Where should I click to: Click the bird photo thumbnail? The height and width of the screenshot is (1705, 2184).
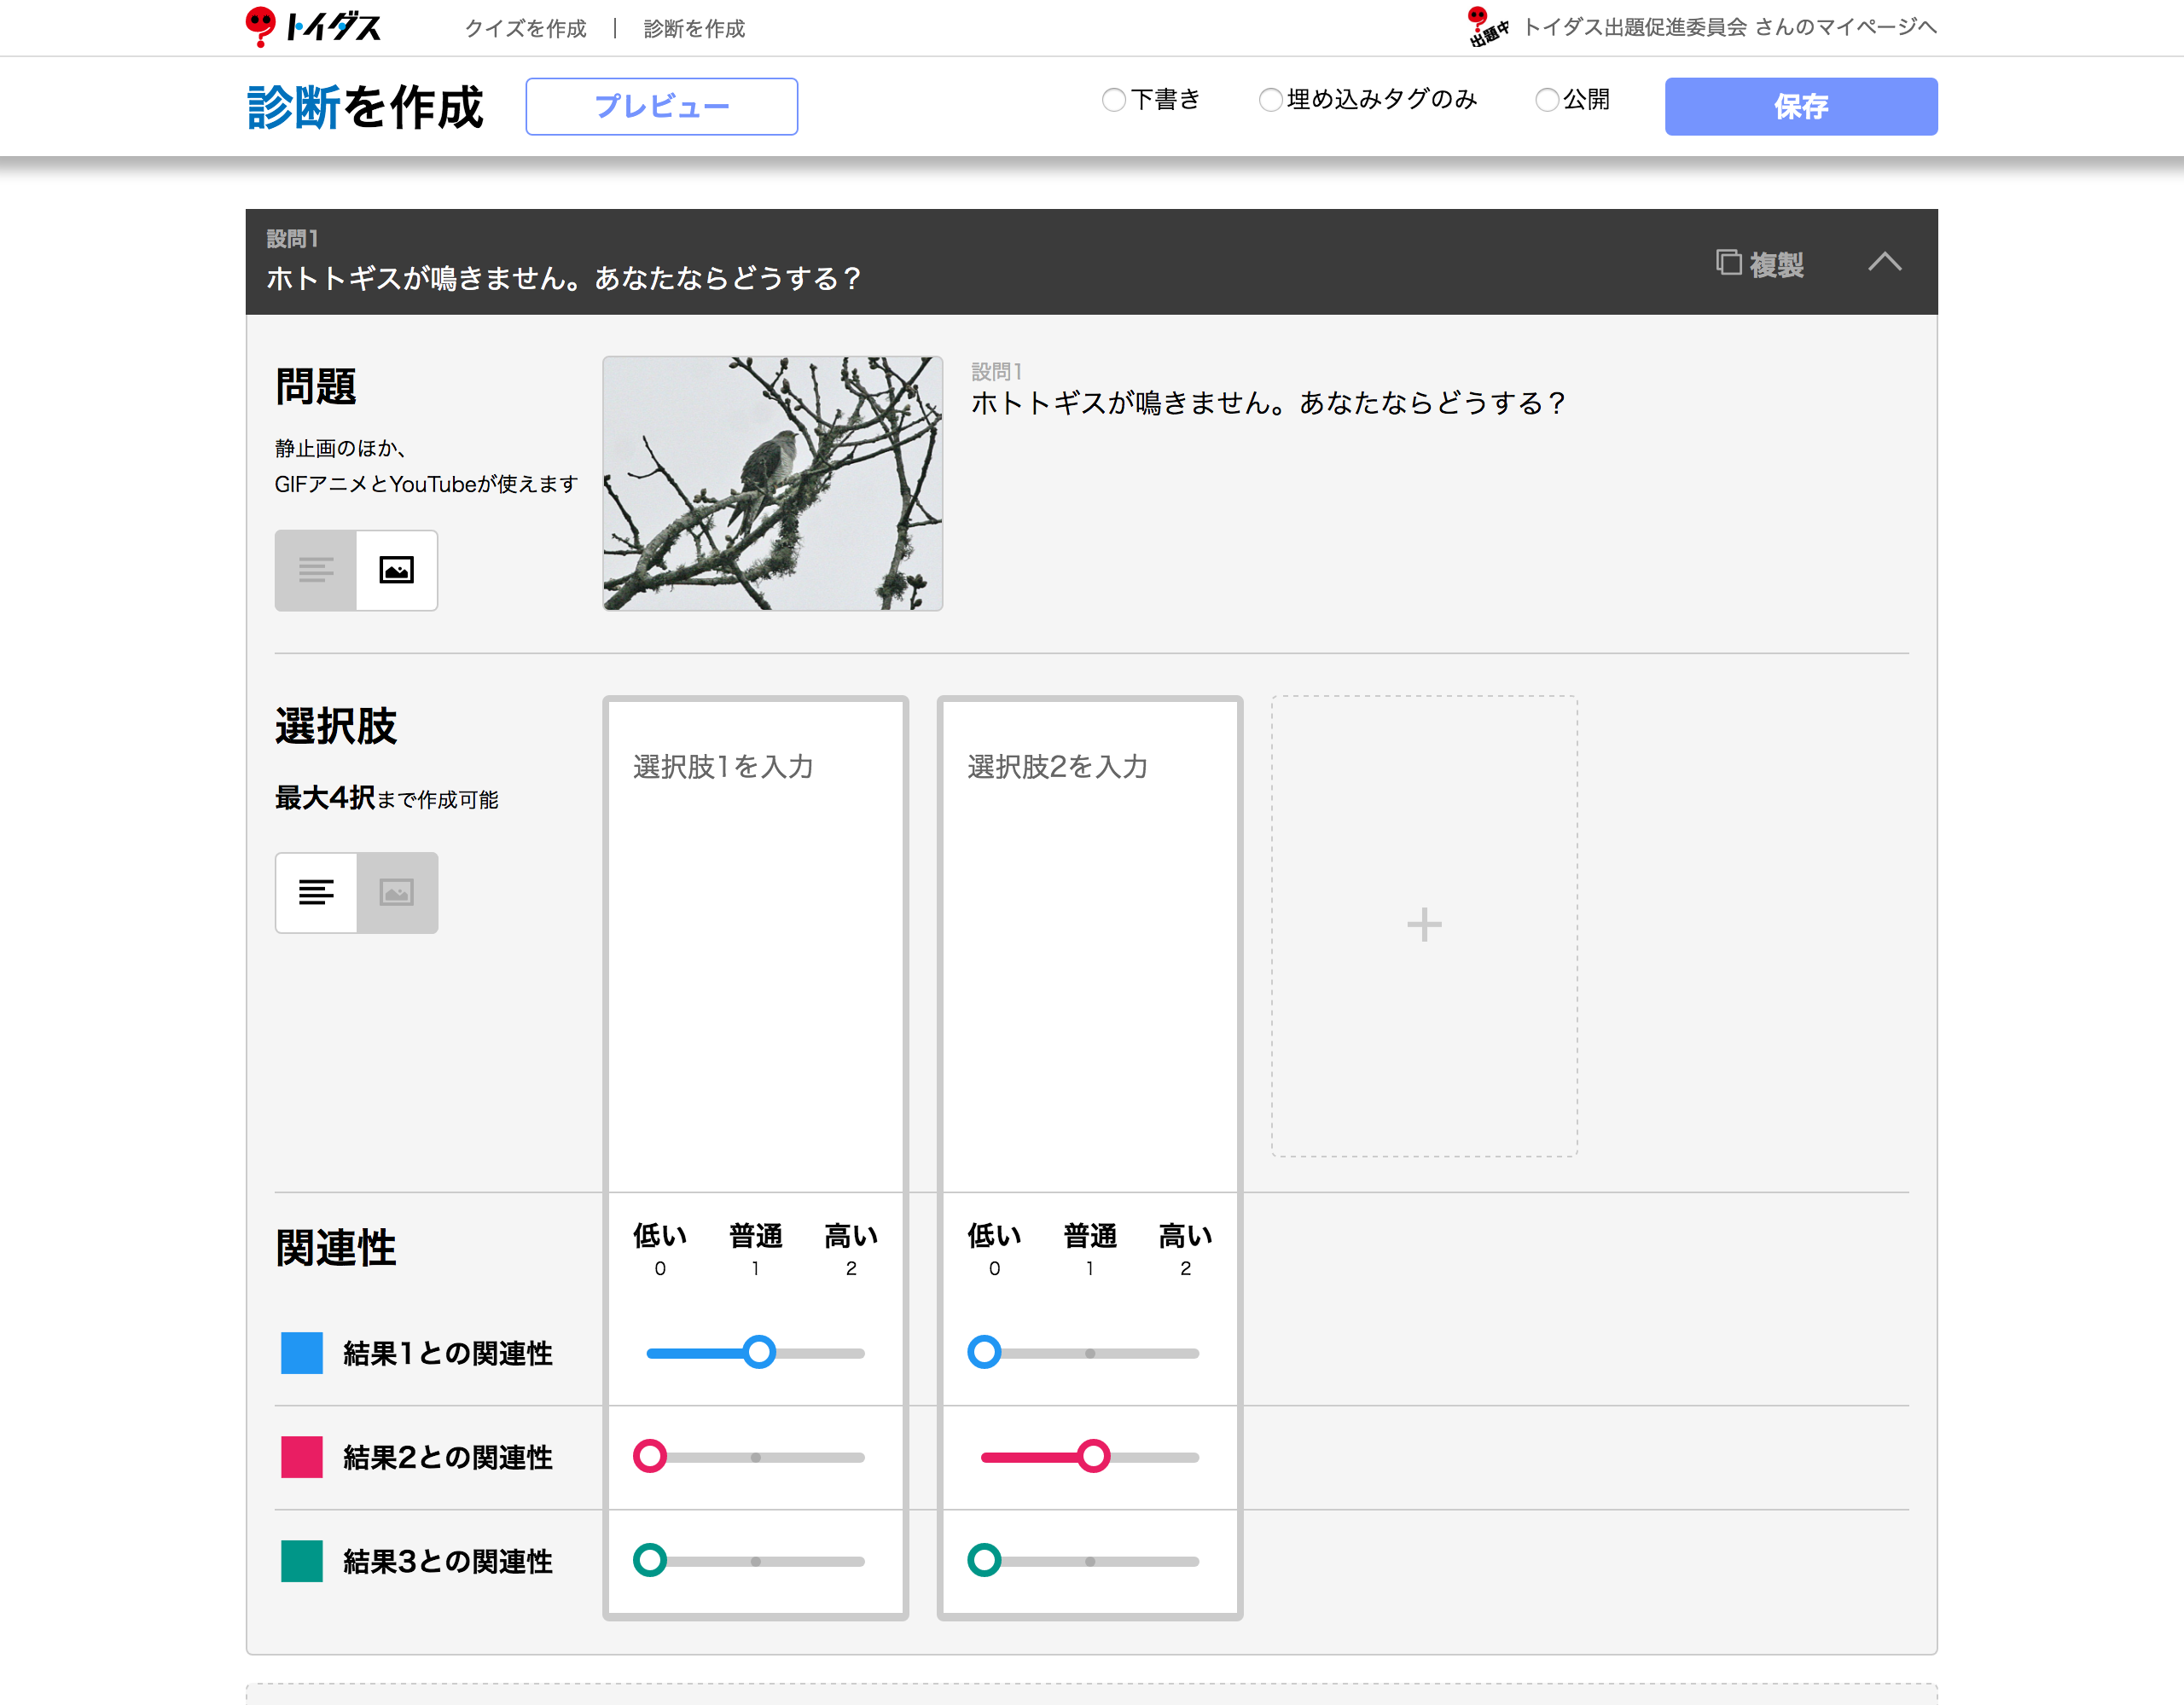tap(772, 483)
